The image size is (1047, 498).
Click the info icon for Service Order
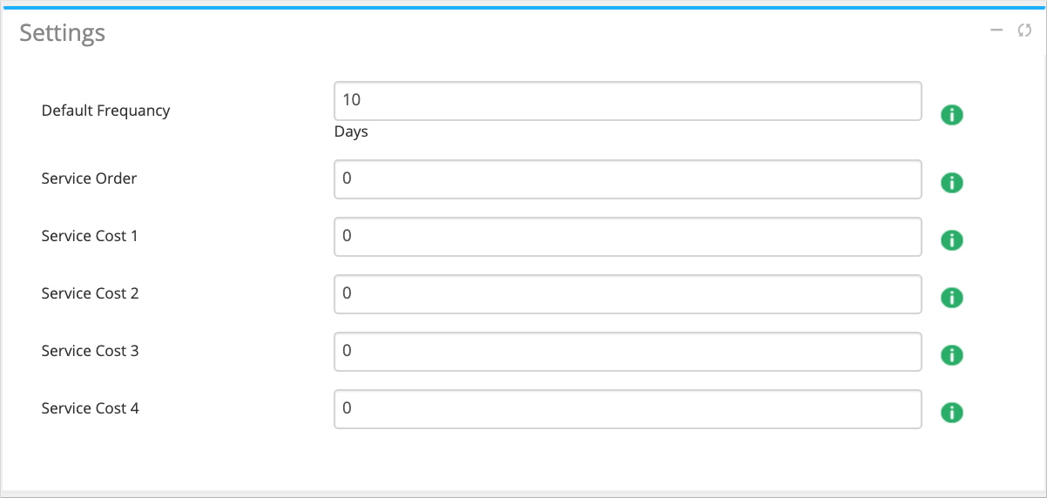click(952, 183)
